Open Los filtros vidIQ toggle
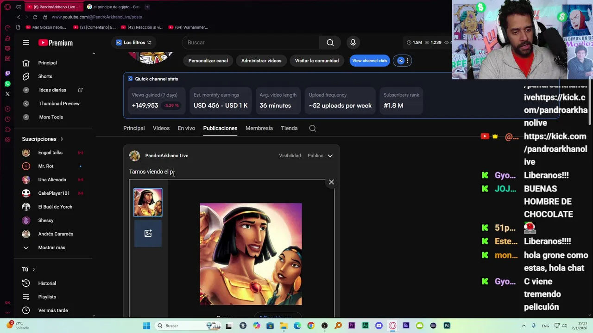 click(x=134, y=43)
